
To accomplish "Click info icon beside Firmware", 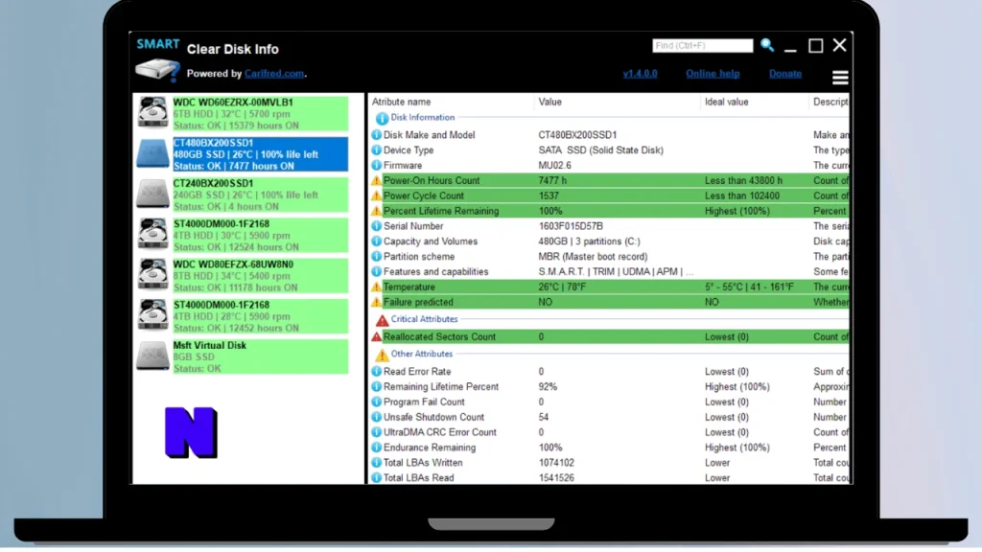I will (376, 165).
